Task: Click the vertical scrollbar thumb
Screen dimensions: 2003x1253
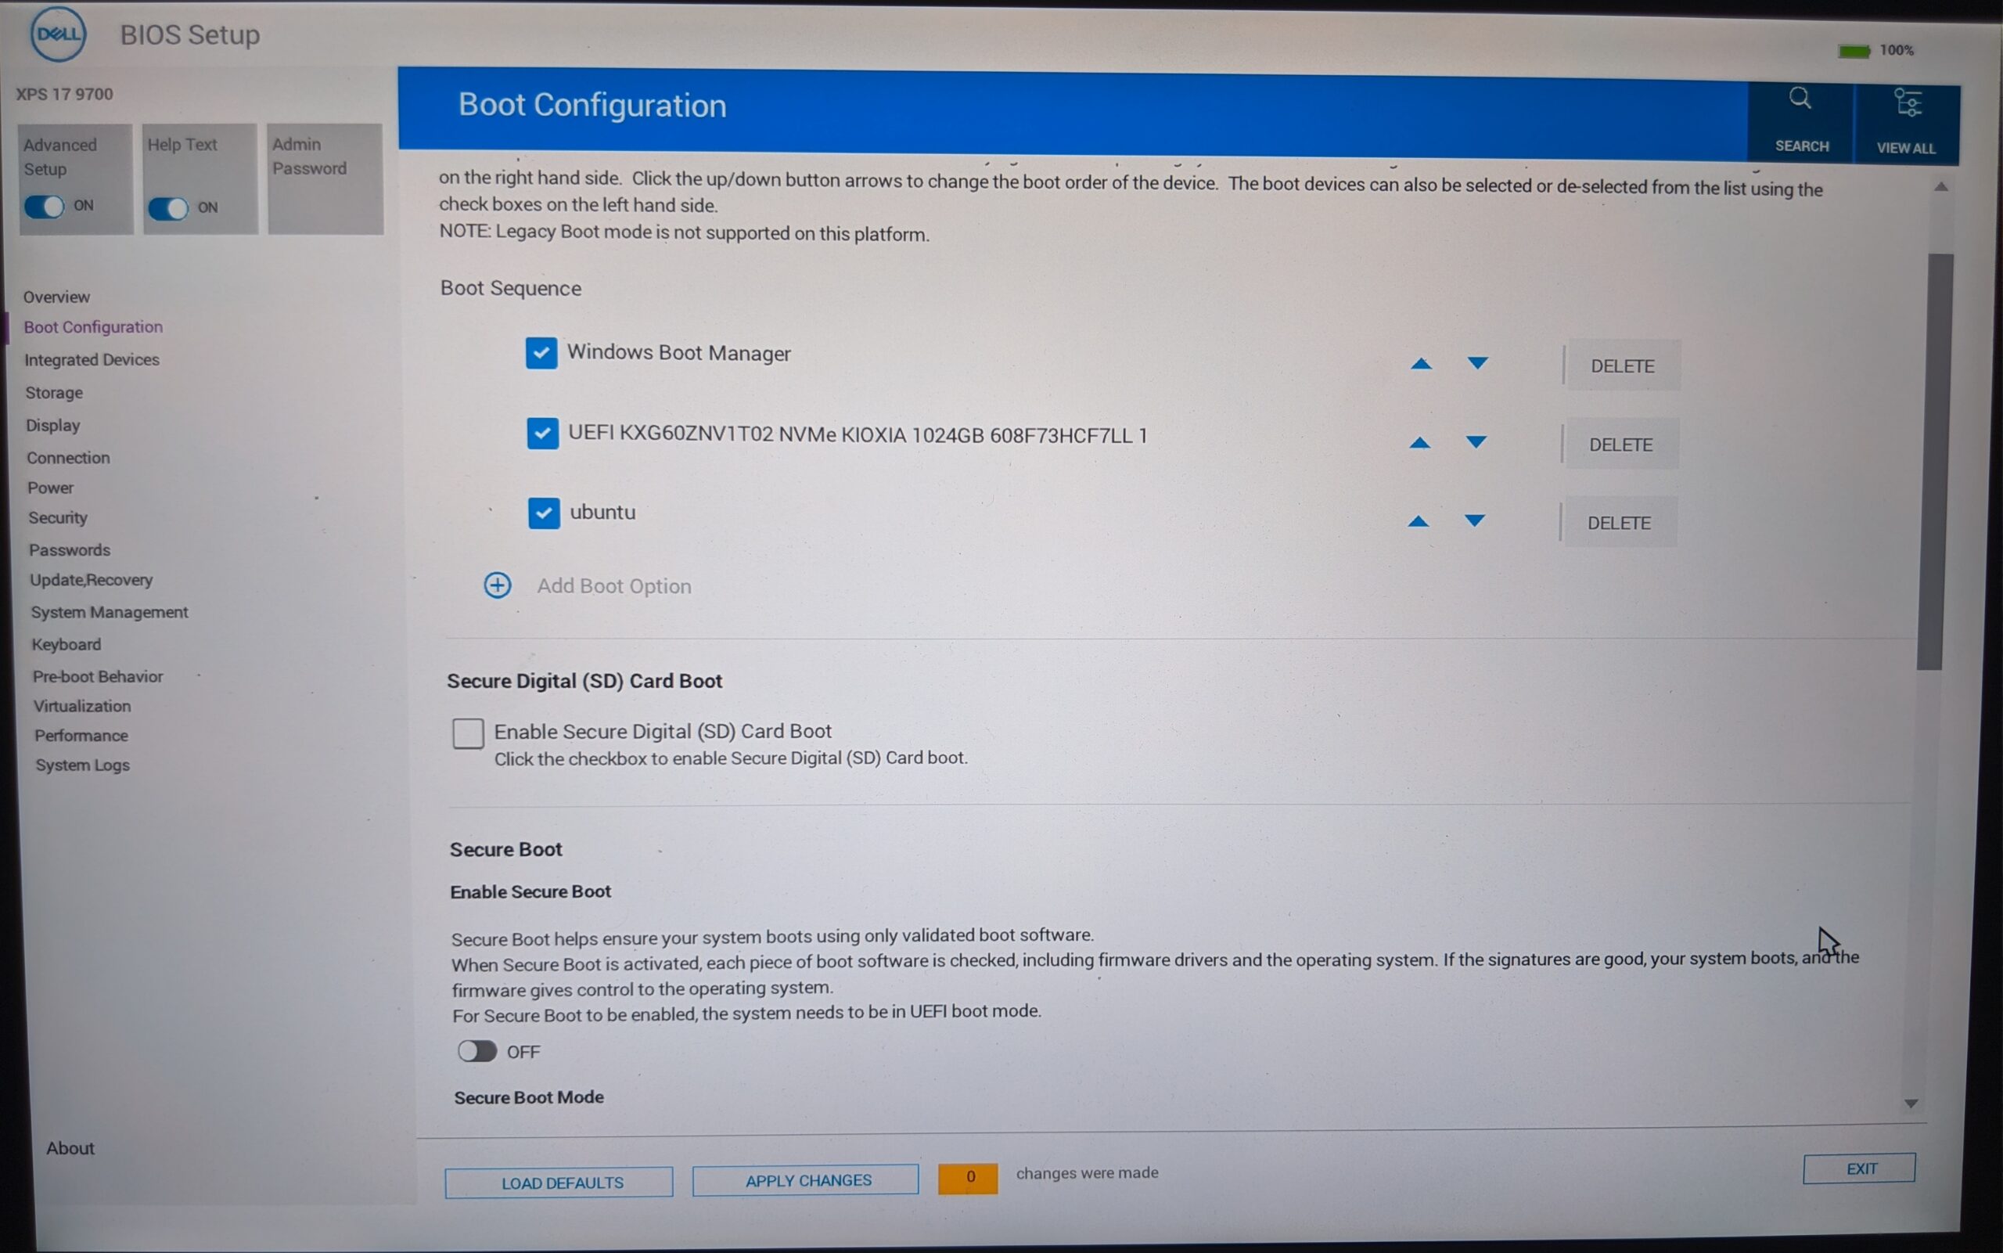Action: tap(1934, 460)
